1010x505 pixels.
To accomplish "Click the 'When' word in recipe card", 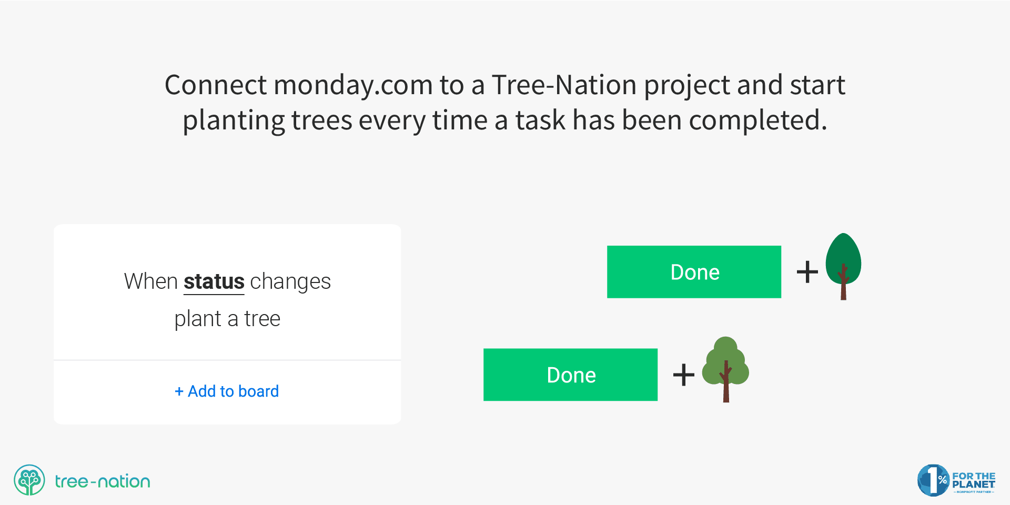I will (150, 281).
